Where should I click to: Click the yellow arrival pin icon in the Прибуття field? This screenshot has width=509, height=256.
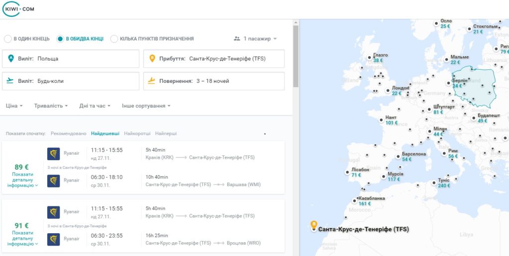[152, 59]
